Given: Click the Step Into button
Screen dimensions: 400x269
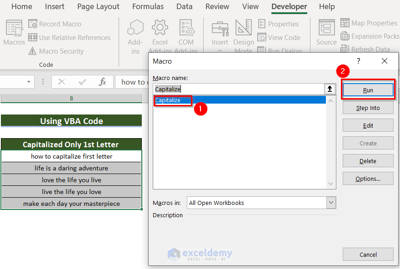Looking at the screenshot, I should [368, 108].
